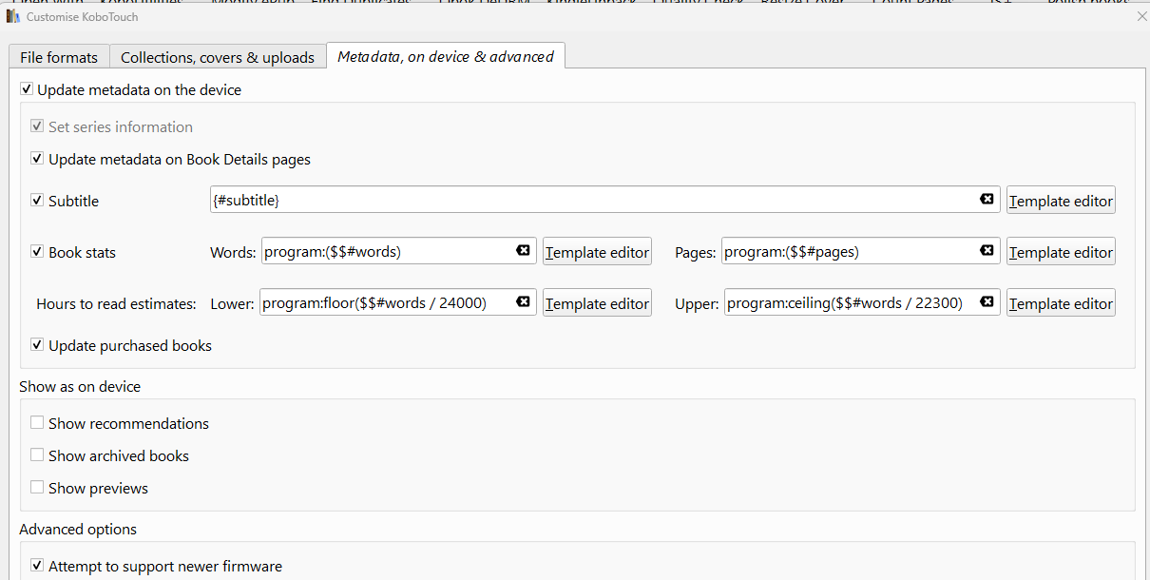Image resolution: width=1150 pixels, height=580 pixels.
Task: Open Template editor for Words
Action: coord(597,252)
